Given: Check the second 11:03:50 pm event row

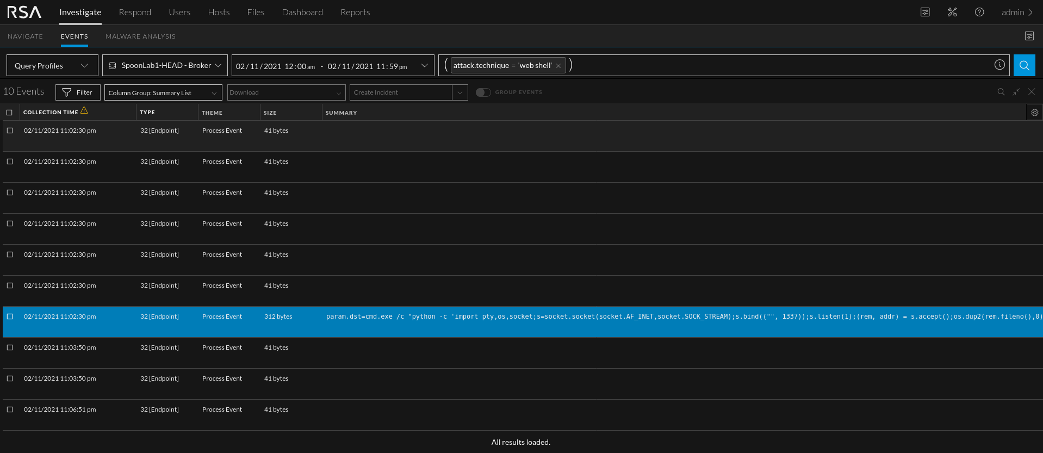Looking at the screenshot, I should (10, 378).
